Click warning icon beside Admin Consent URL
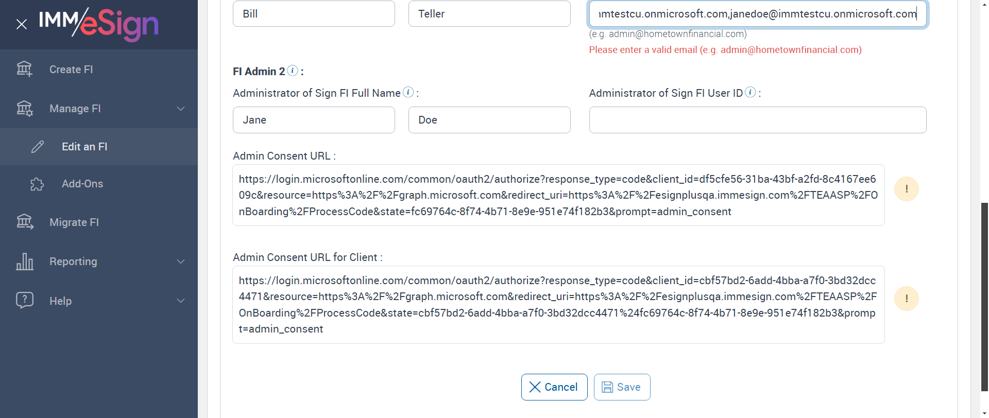989x418 pixels. point(906,189)
